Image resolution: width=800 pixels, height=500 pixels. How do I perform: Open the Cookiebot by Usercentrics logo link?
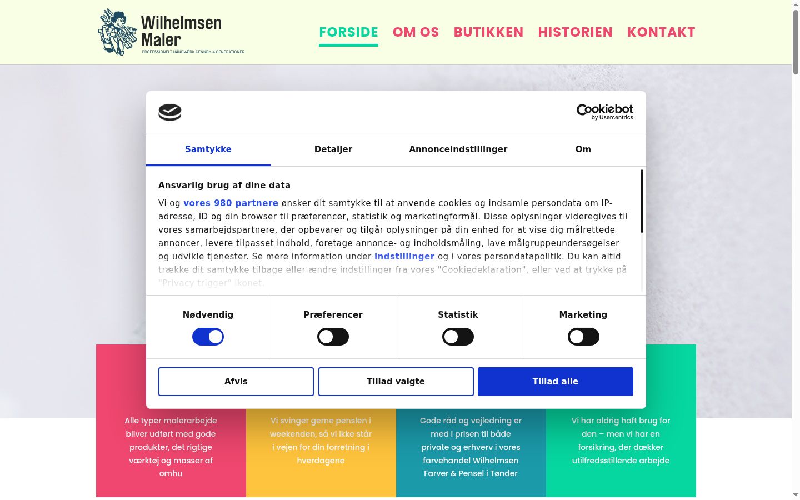point(605,112)
